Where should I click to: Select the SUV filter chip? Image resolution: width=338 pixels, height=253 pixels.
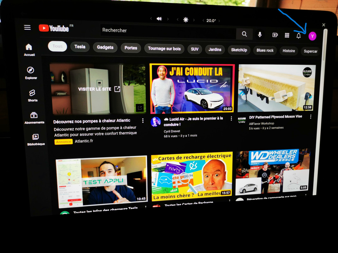point(195,49)
